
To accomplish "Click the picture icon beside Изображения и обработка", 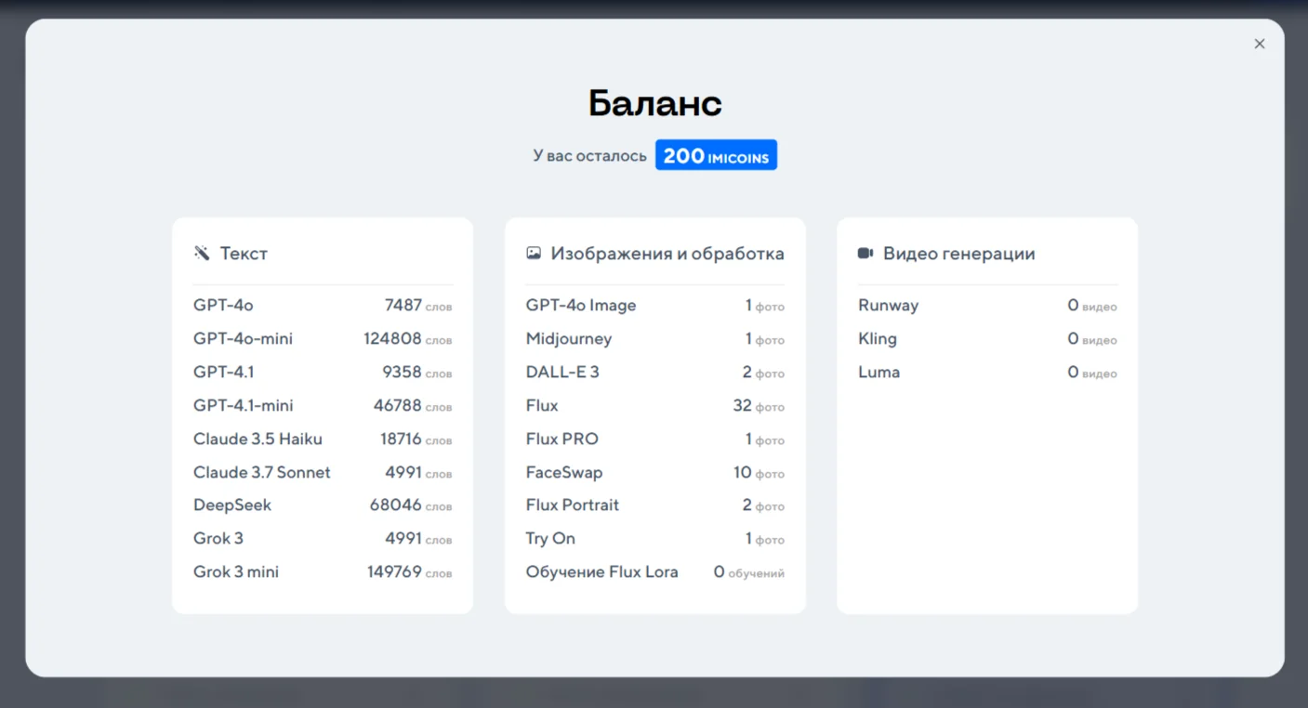I will click(534, 253).
